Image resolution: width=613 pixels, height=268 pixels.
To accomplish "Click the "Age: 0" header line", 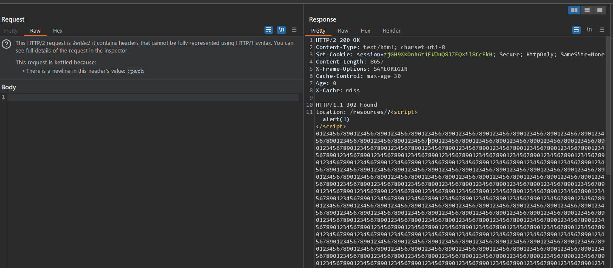I will [326, 83].
